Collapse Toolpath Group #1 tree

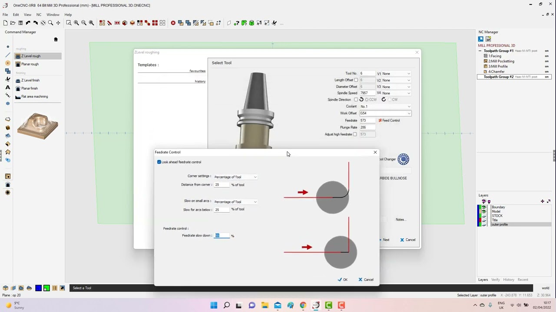click(x=480, y=51)
